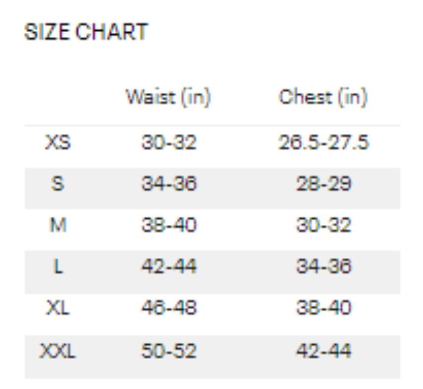This screenshot has height=389, width=423.
Task: Click the XS chest value 26.5-27.5
Action: (x=323, y=143)
